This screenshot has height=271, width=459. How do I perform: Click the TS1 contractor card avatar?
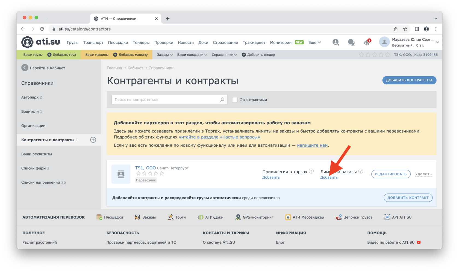click(121, 174)
